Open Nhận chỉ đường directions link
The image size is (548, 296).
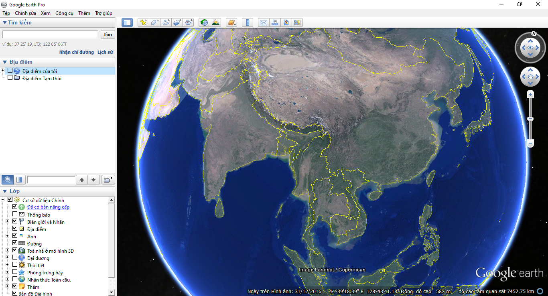(77, 52)
